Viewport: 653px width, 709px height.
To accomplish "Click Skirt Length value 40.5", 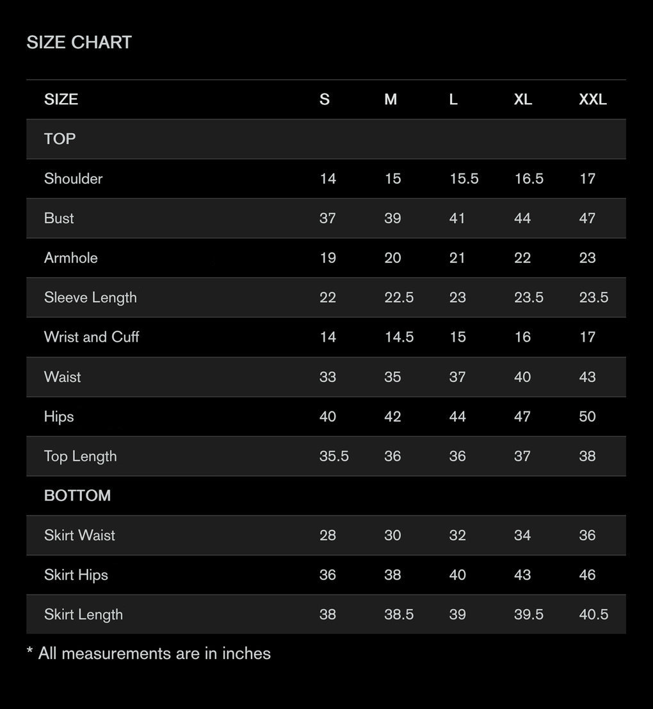I will [x=593, y=614].
